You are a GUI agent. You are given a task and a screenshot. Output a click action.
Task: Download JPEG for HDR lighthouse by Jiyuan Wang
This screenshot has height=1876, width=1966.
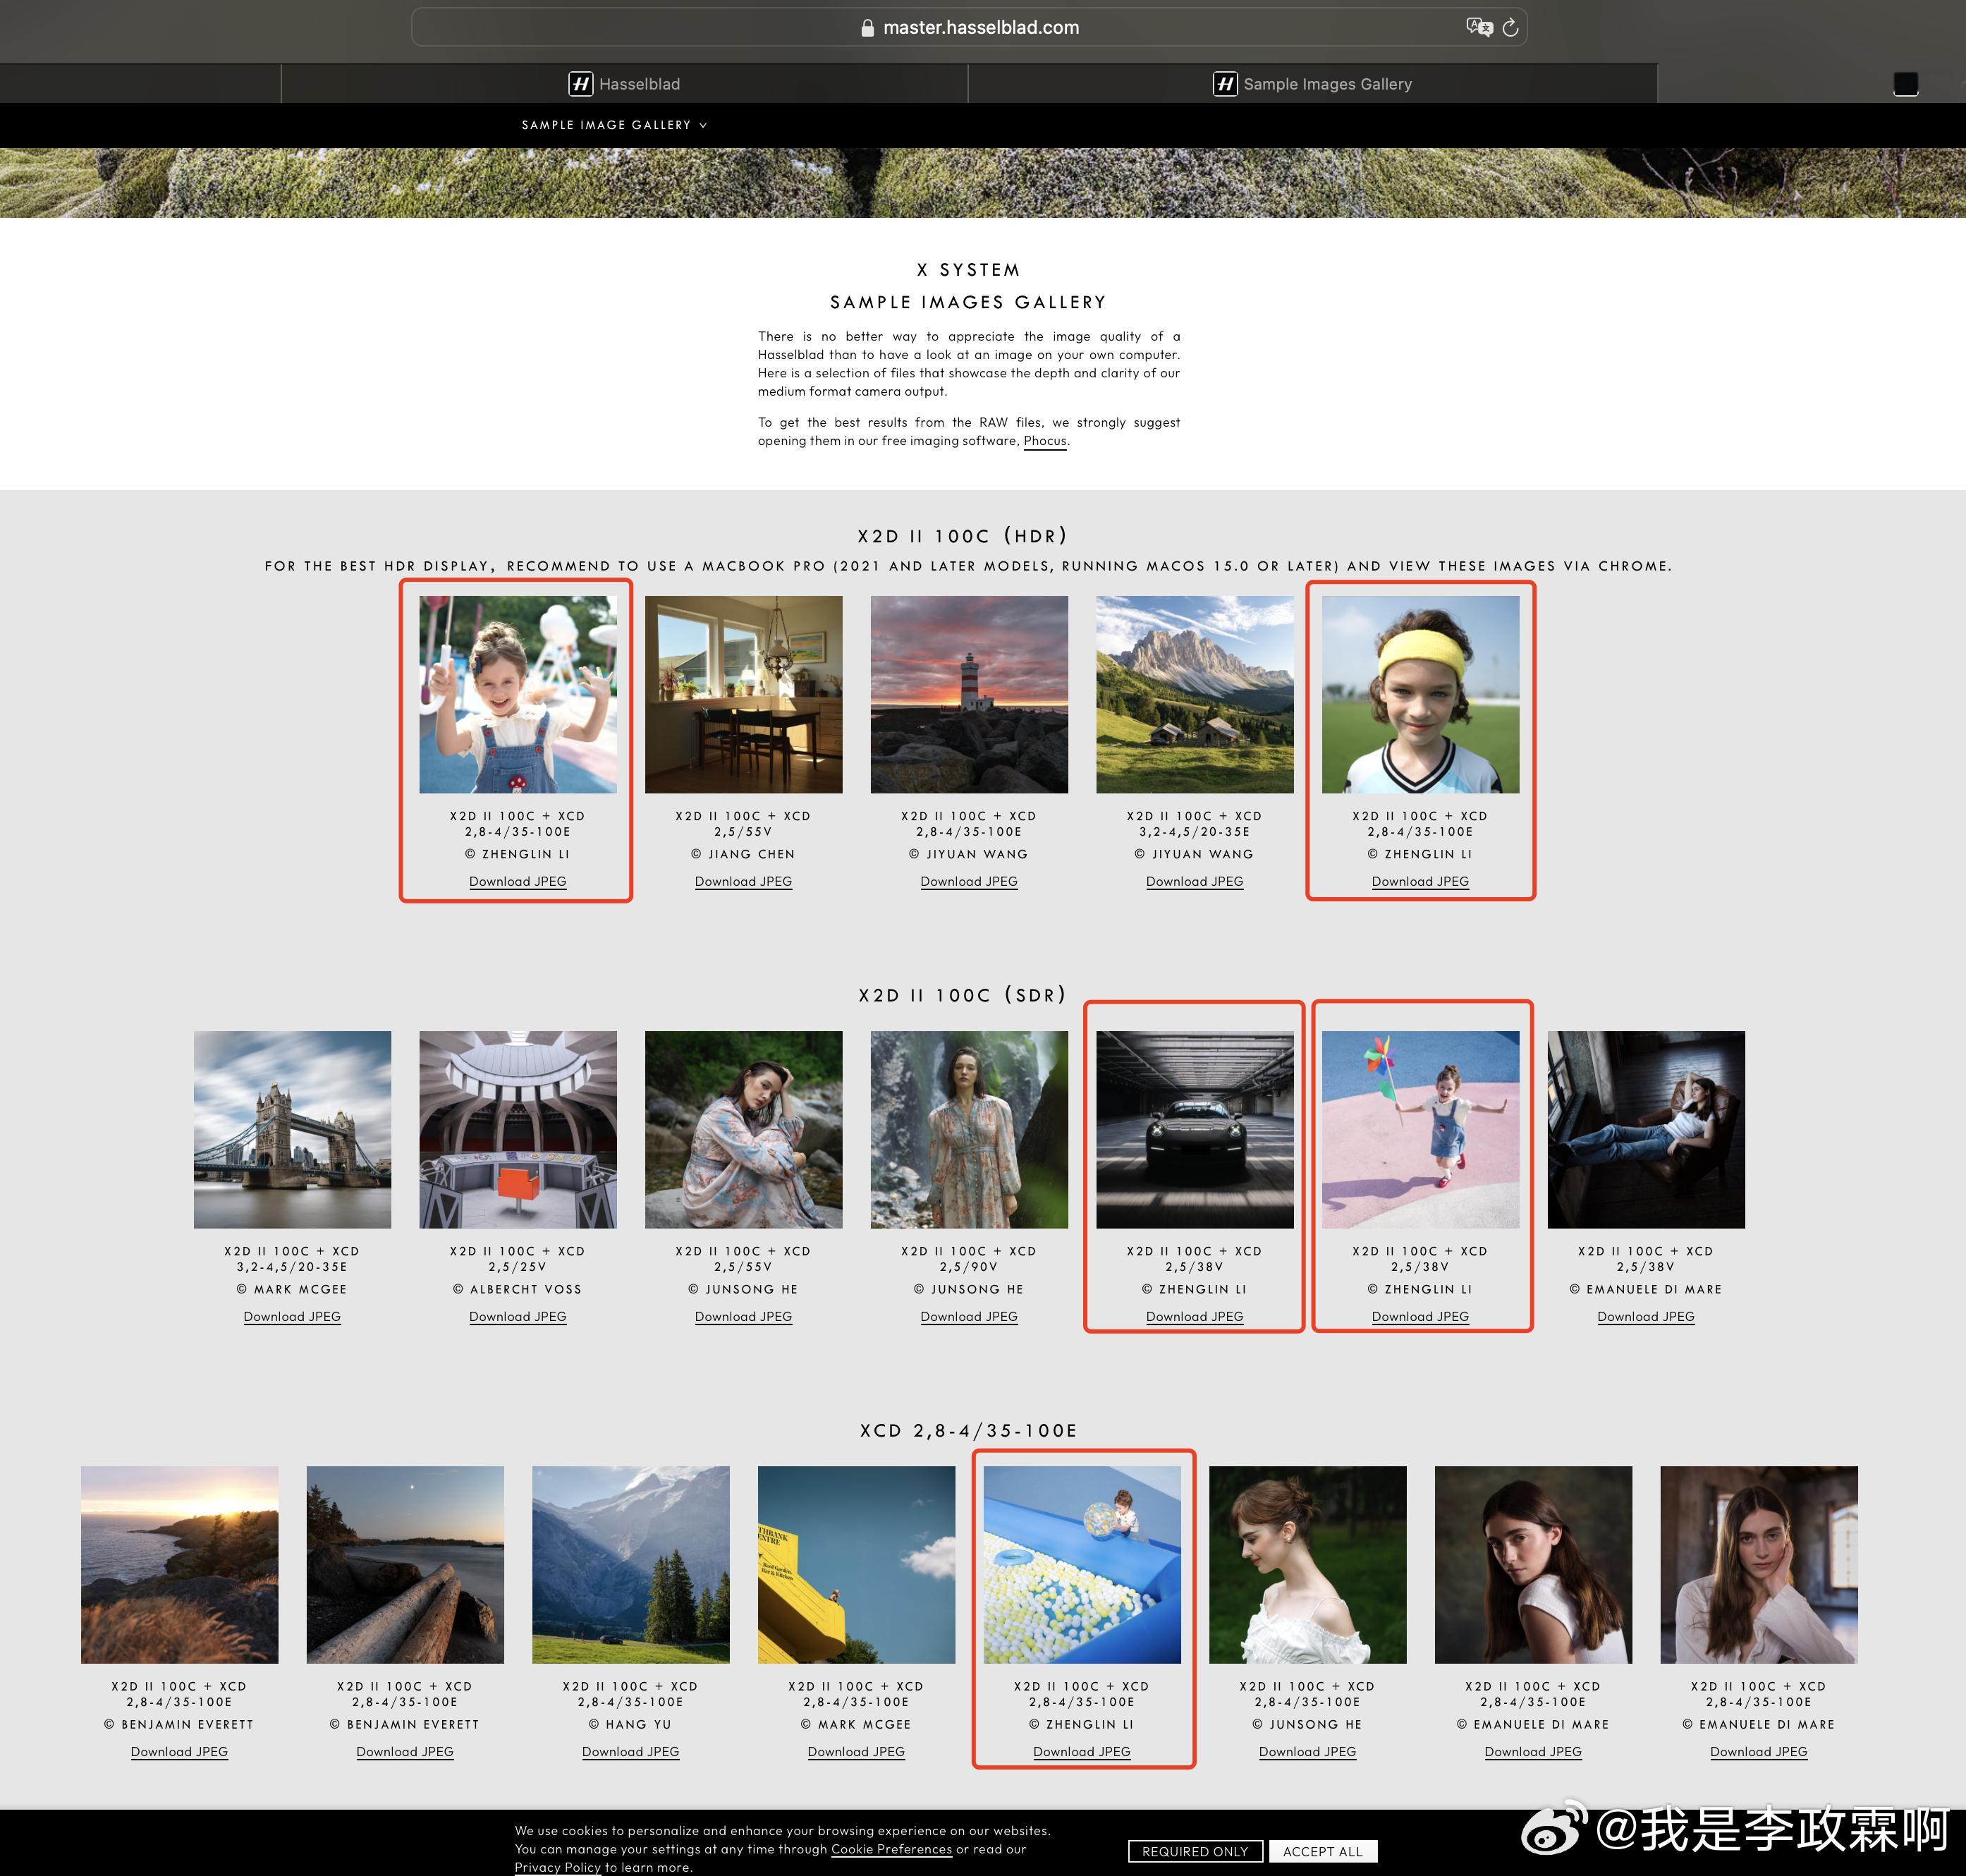point(969,881)
